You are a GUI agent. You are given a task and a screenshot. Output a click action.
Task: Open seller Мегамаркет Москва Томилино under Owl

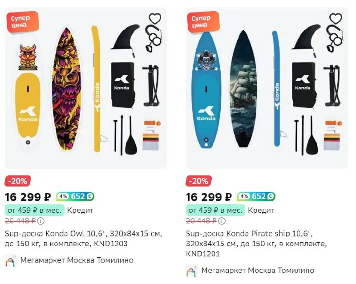[77, 260]
